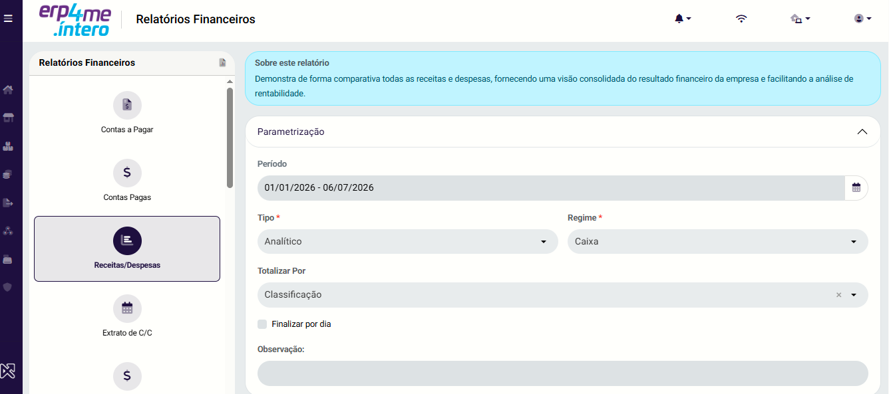Viewport: 889px width, 394px height.
Task: Open the user profile menu
Action: pyautogui.click(x=862, y=19)
